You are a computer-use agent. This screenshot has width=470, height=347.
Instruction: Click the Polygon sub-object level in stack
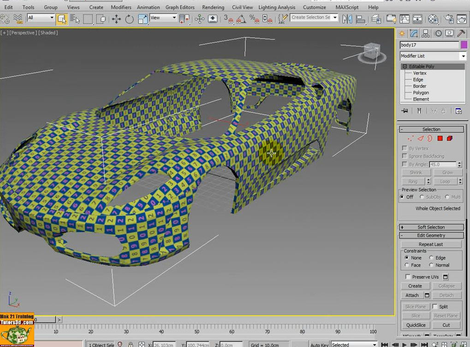click(421, 93)
